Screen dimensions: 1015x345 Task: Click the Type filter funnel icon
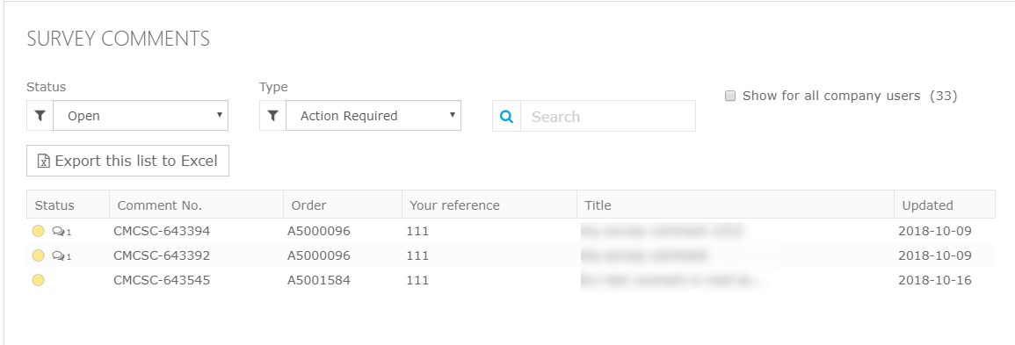273,116
